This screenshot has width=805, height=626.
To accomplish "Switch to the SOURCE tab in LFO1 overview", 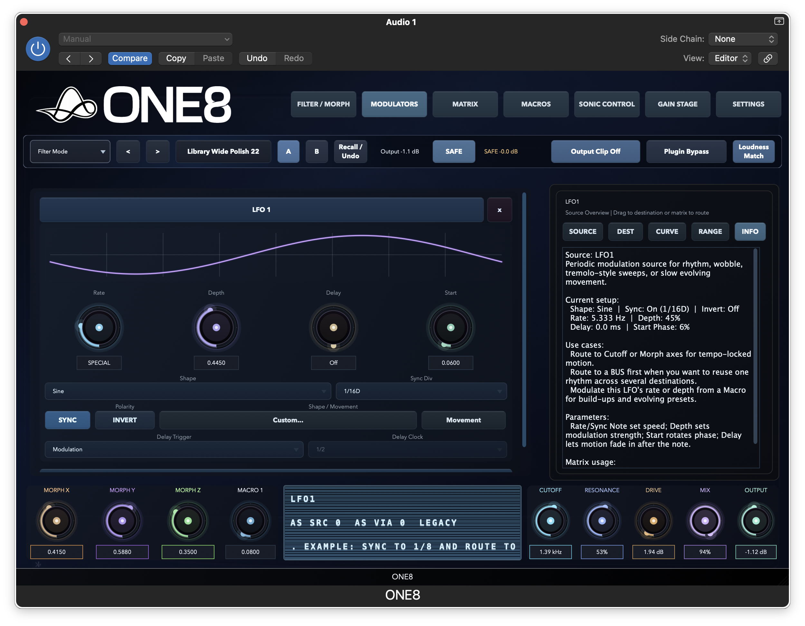I will [x=582, y=232].
